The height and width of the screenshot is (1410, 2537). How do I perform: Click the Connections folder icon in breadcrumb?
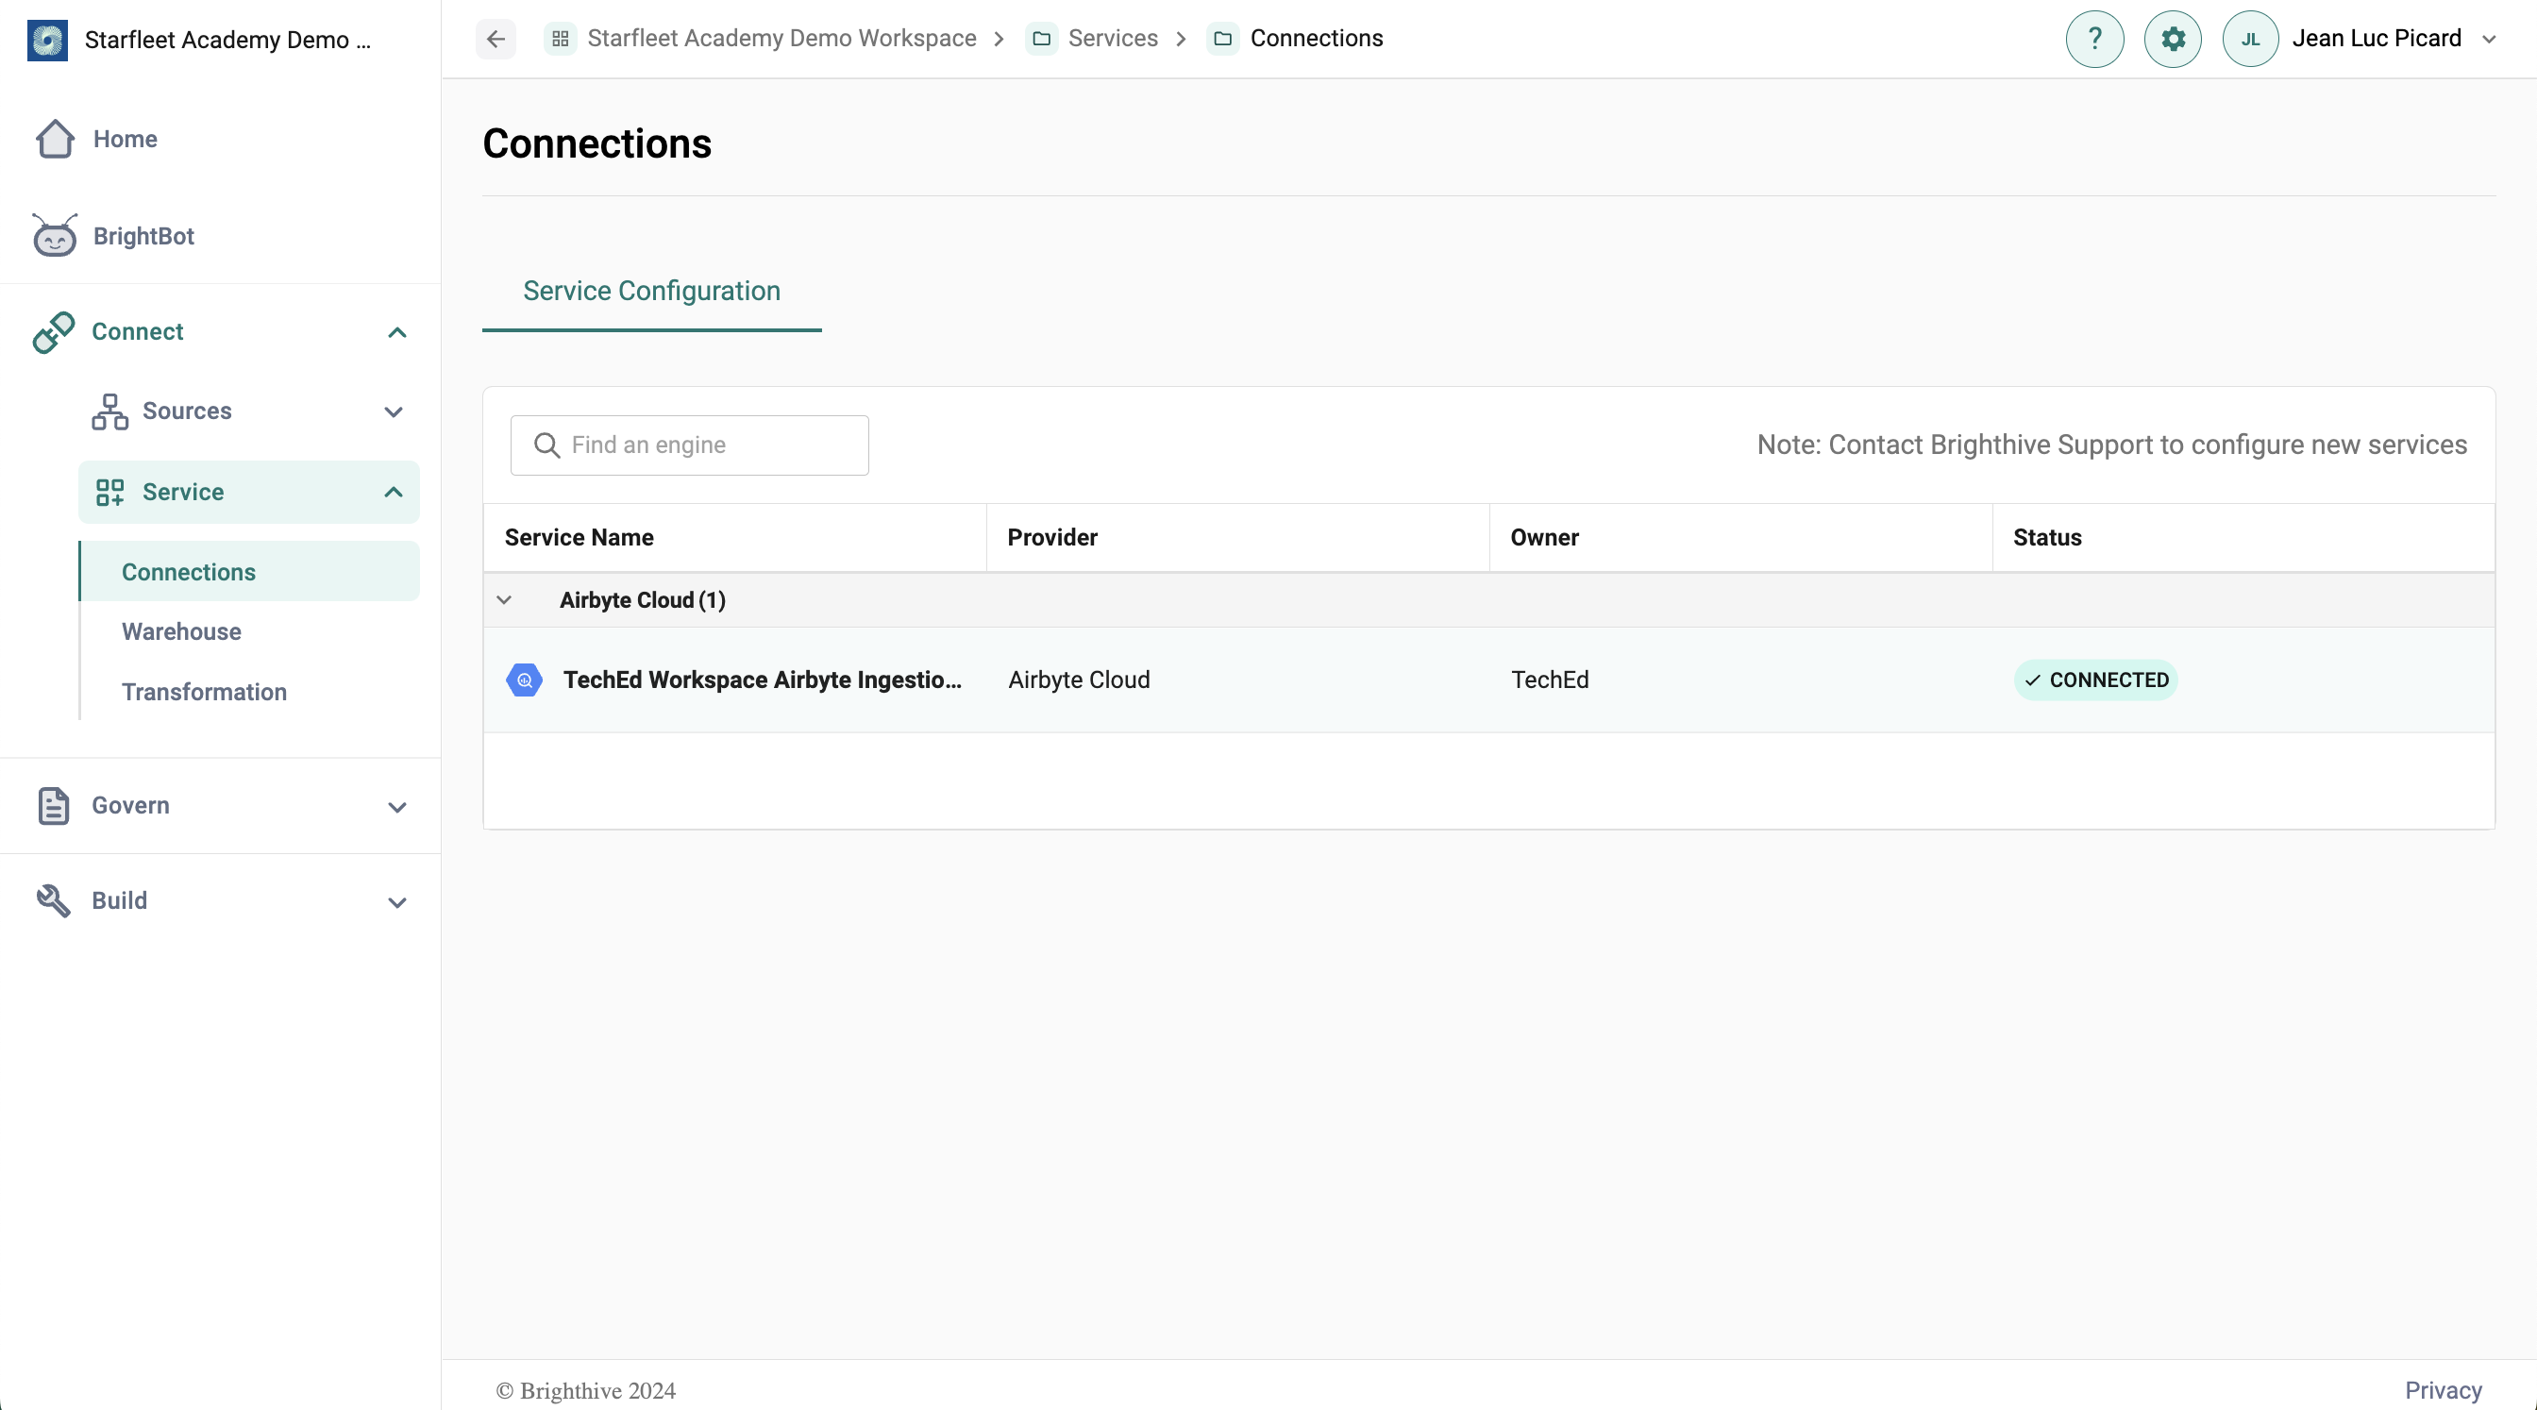click(x=1223, y=39)
